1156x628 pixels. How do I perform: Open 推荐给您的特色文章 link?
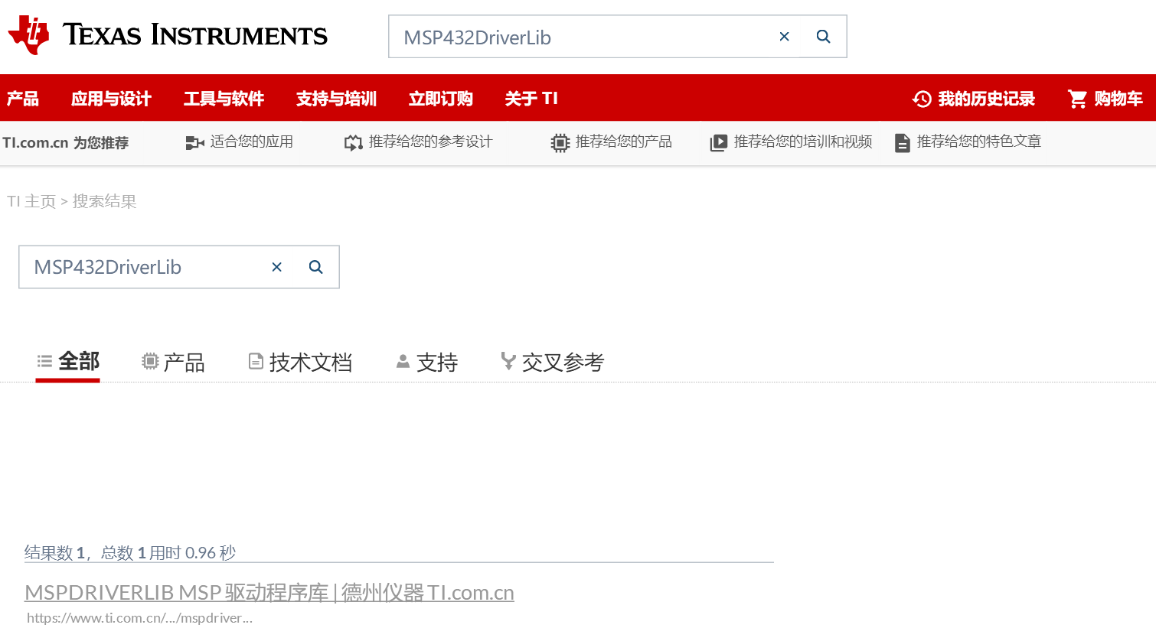(978, 142)
